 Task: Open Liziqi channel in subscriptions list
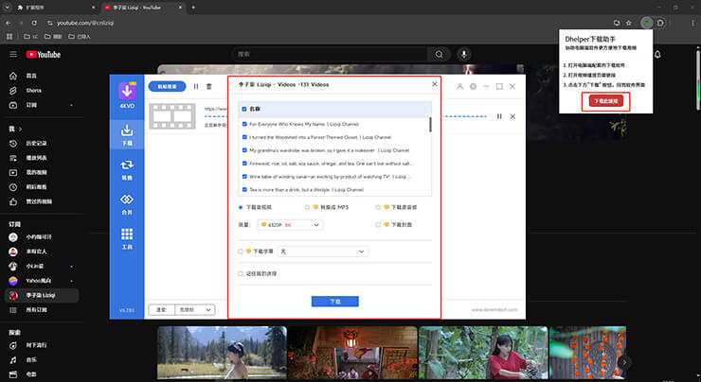[x=41, y=295]
